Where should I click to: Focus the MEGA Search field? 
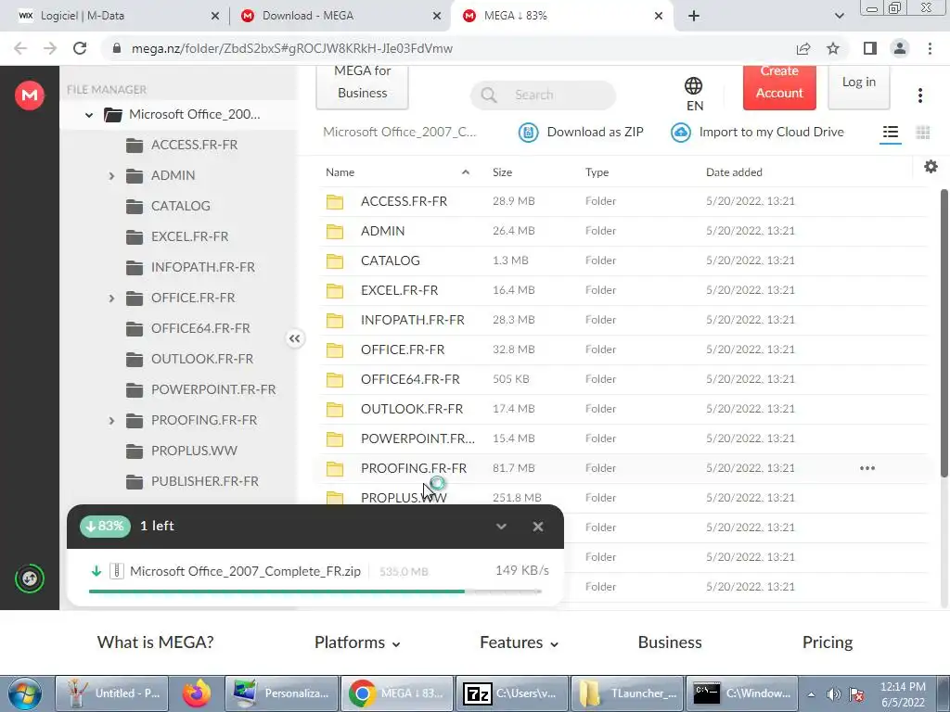[x=543, y=95]
